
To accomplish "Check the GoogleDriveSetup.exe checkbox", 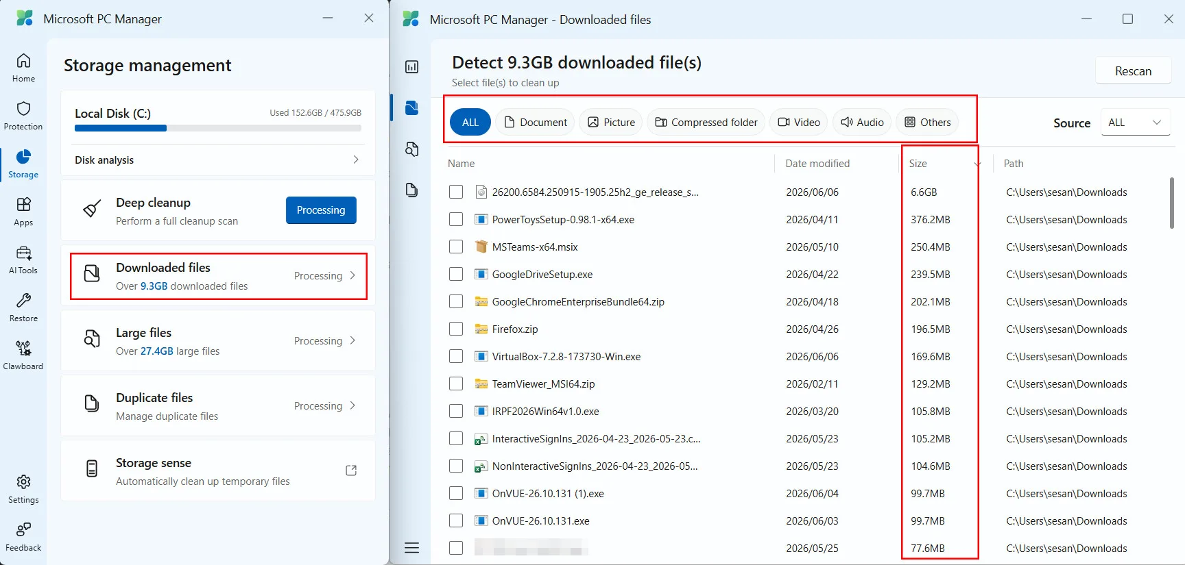I will coord(456,274).
